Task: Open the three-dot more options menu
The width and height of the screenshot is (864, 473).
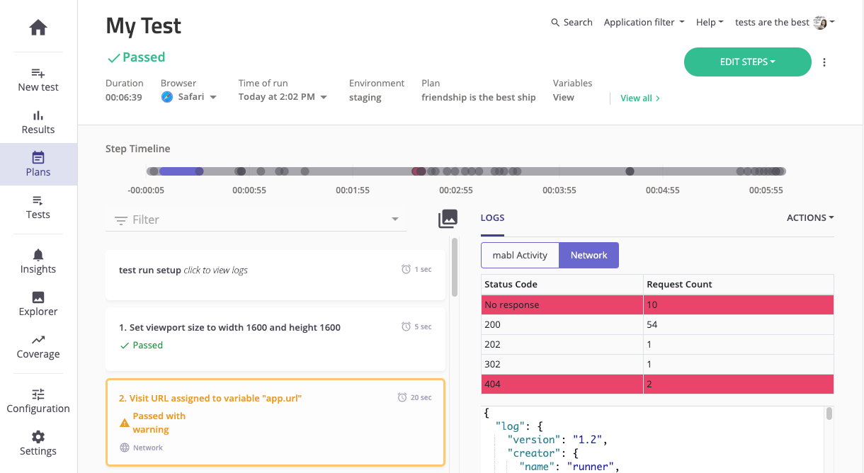Action: (x=824, y=62)
